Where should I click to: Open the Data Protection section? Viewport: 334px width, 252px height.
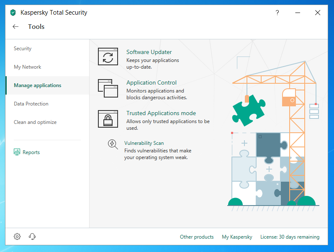click(31, 104)
